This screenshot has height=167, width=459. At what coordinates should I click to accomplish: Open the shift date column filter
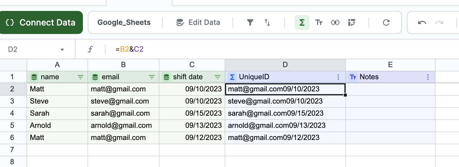point(218,77)
